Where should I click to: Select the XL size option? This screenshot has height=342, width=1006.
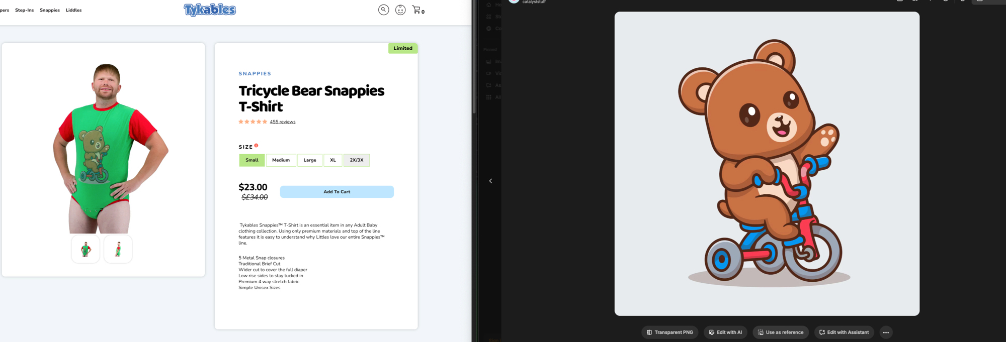(x=332, y=160)
